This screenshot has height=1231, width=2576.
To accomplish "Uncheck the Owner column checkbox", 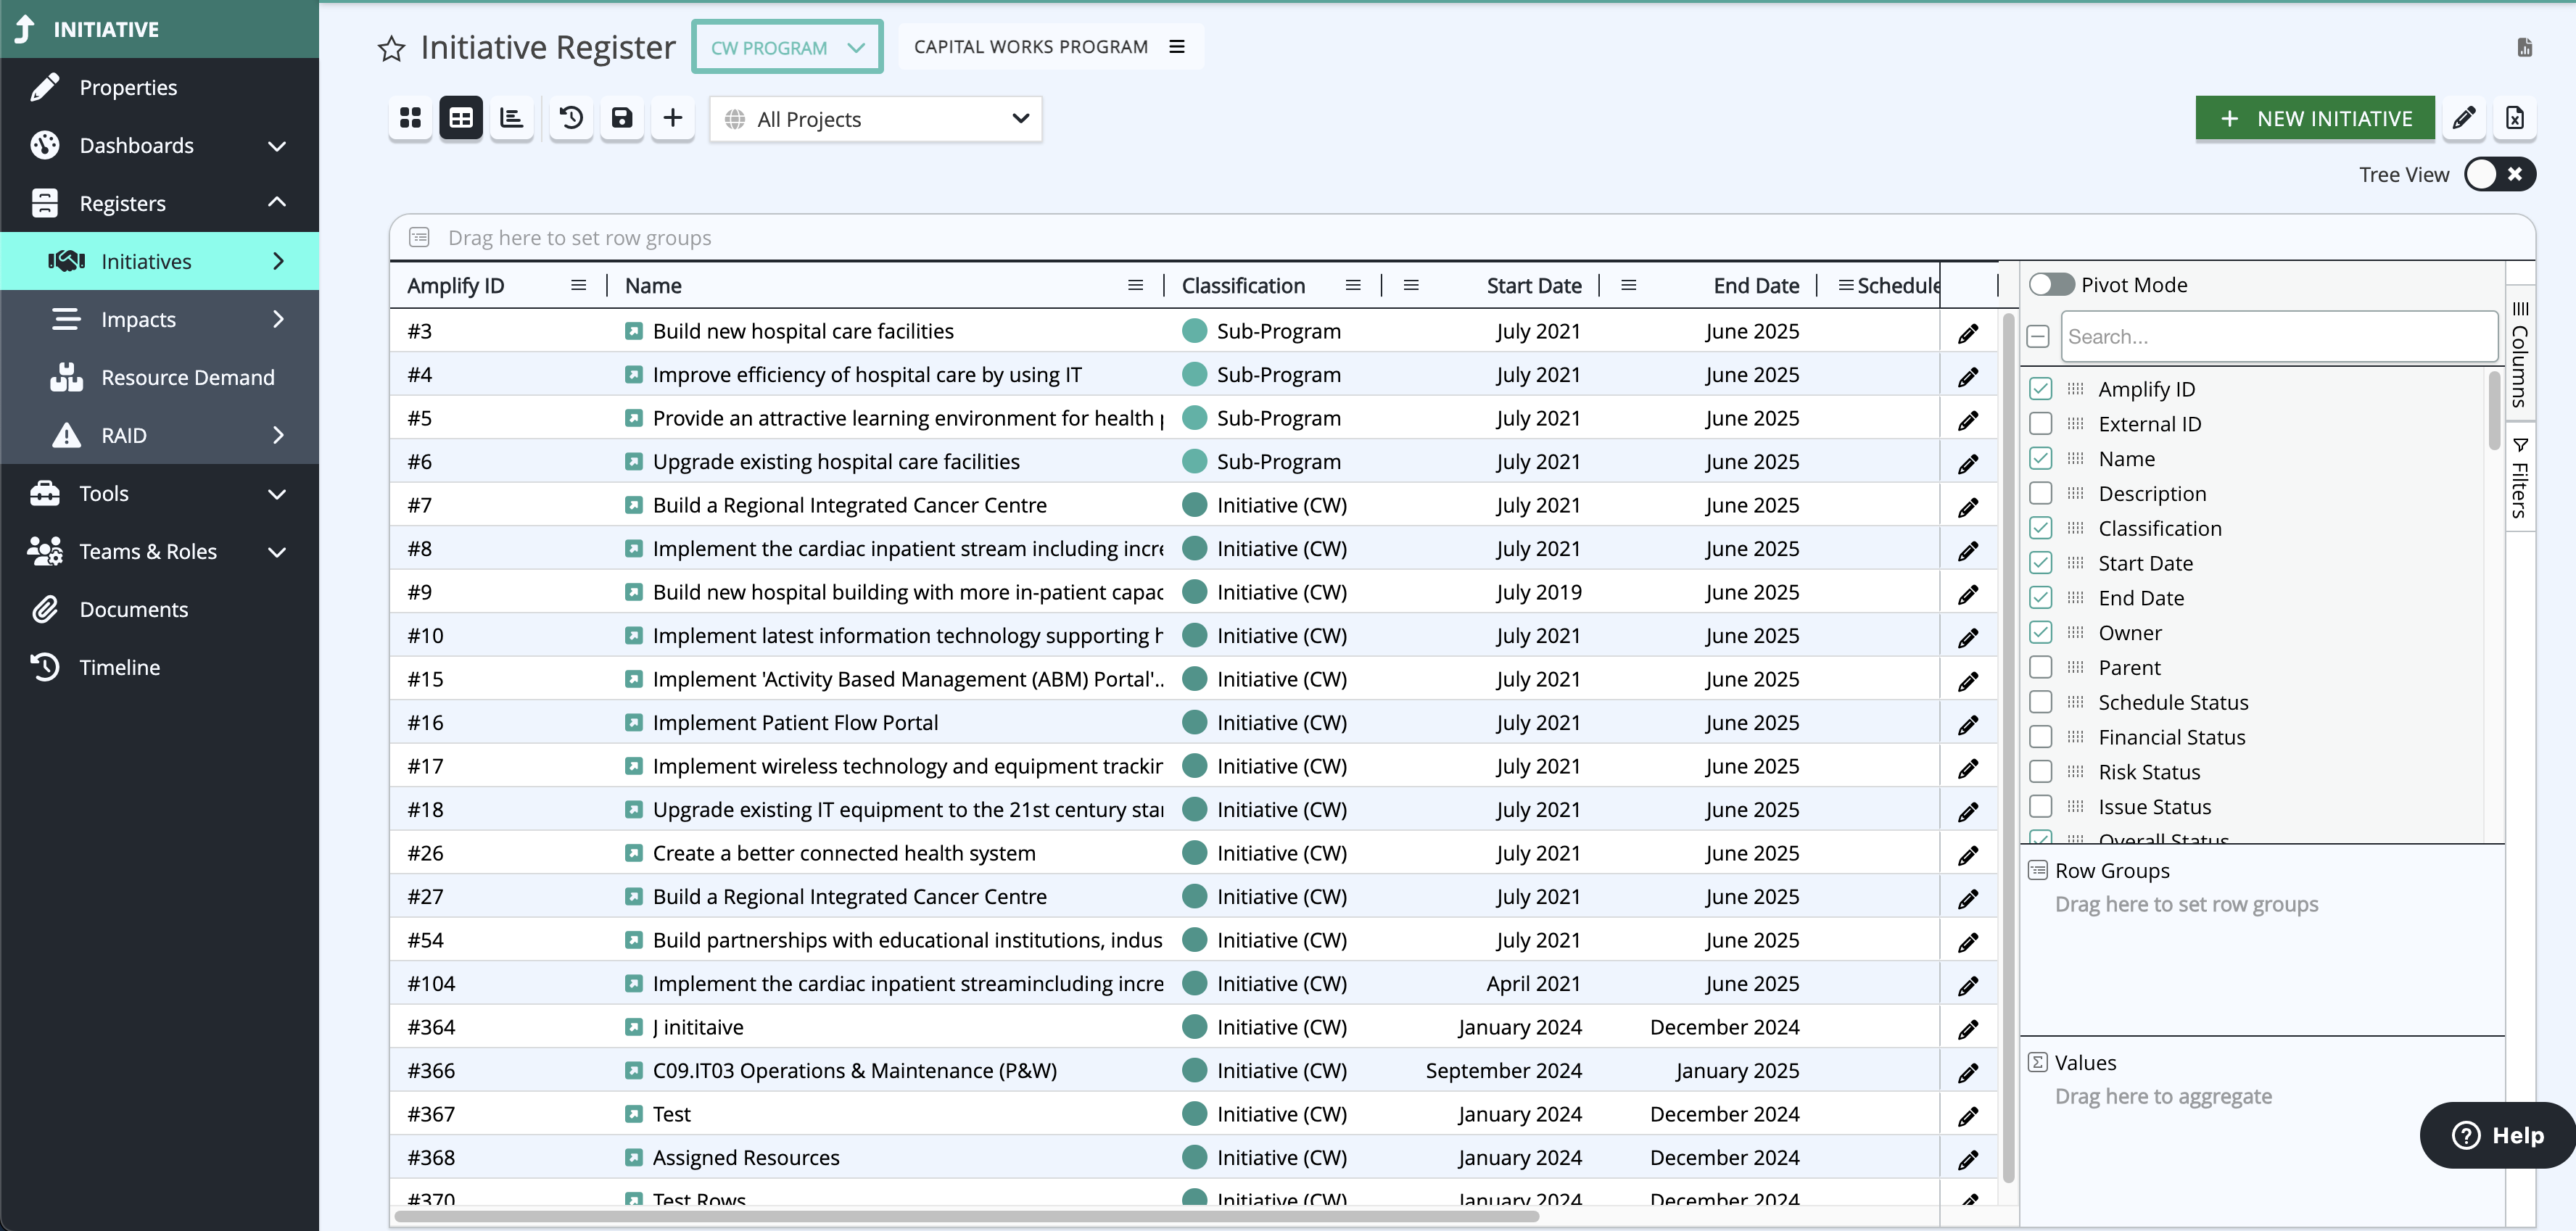I will tap(2040, 632).
